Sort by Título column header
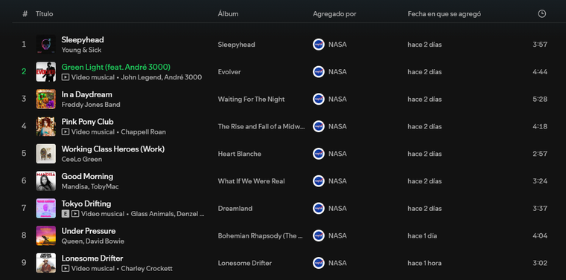Image resolution: width=566 pixels, height=280 pixels. 45,14
